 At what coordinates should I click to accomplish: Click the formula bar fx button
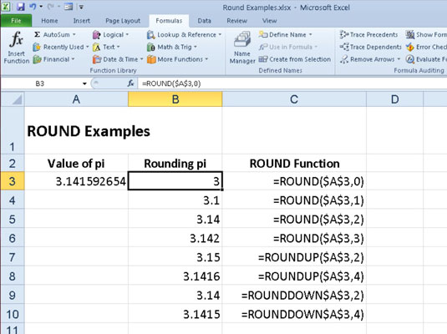pyautogui.click(x=130, y=83)
